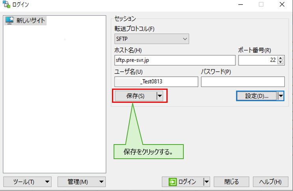Click the green ログイン button icon
The width and height of the screenshot is (293, 191).
click(x=172, y=182)
